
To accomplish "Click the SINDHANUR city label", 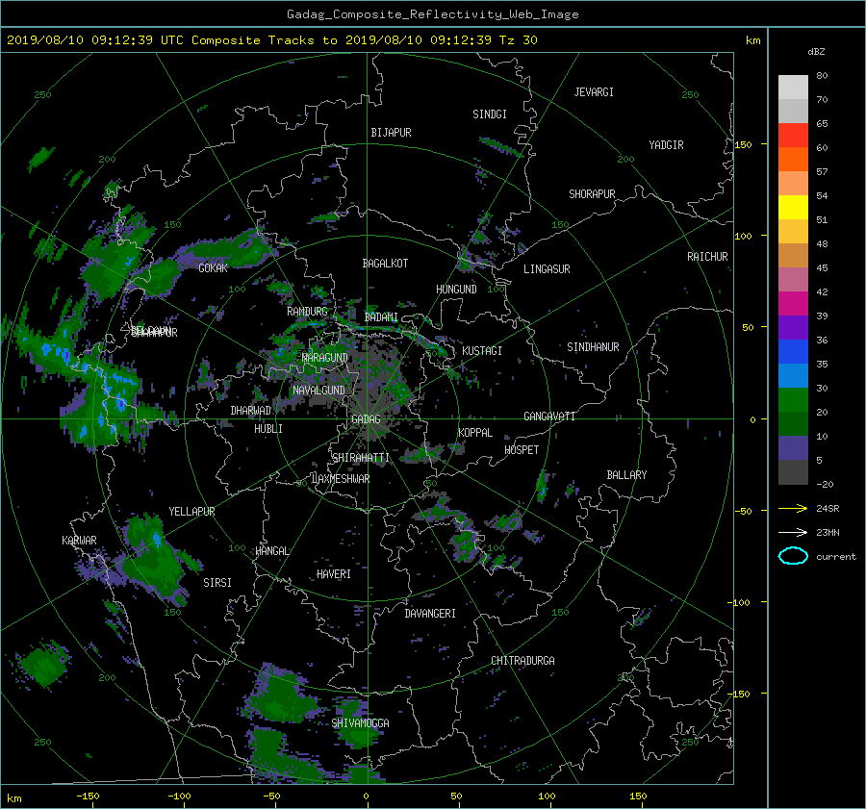I will tap(593, 347).
